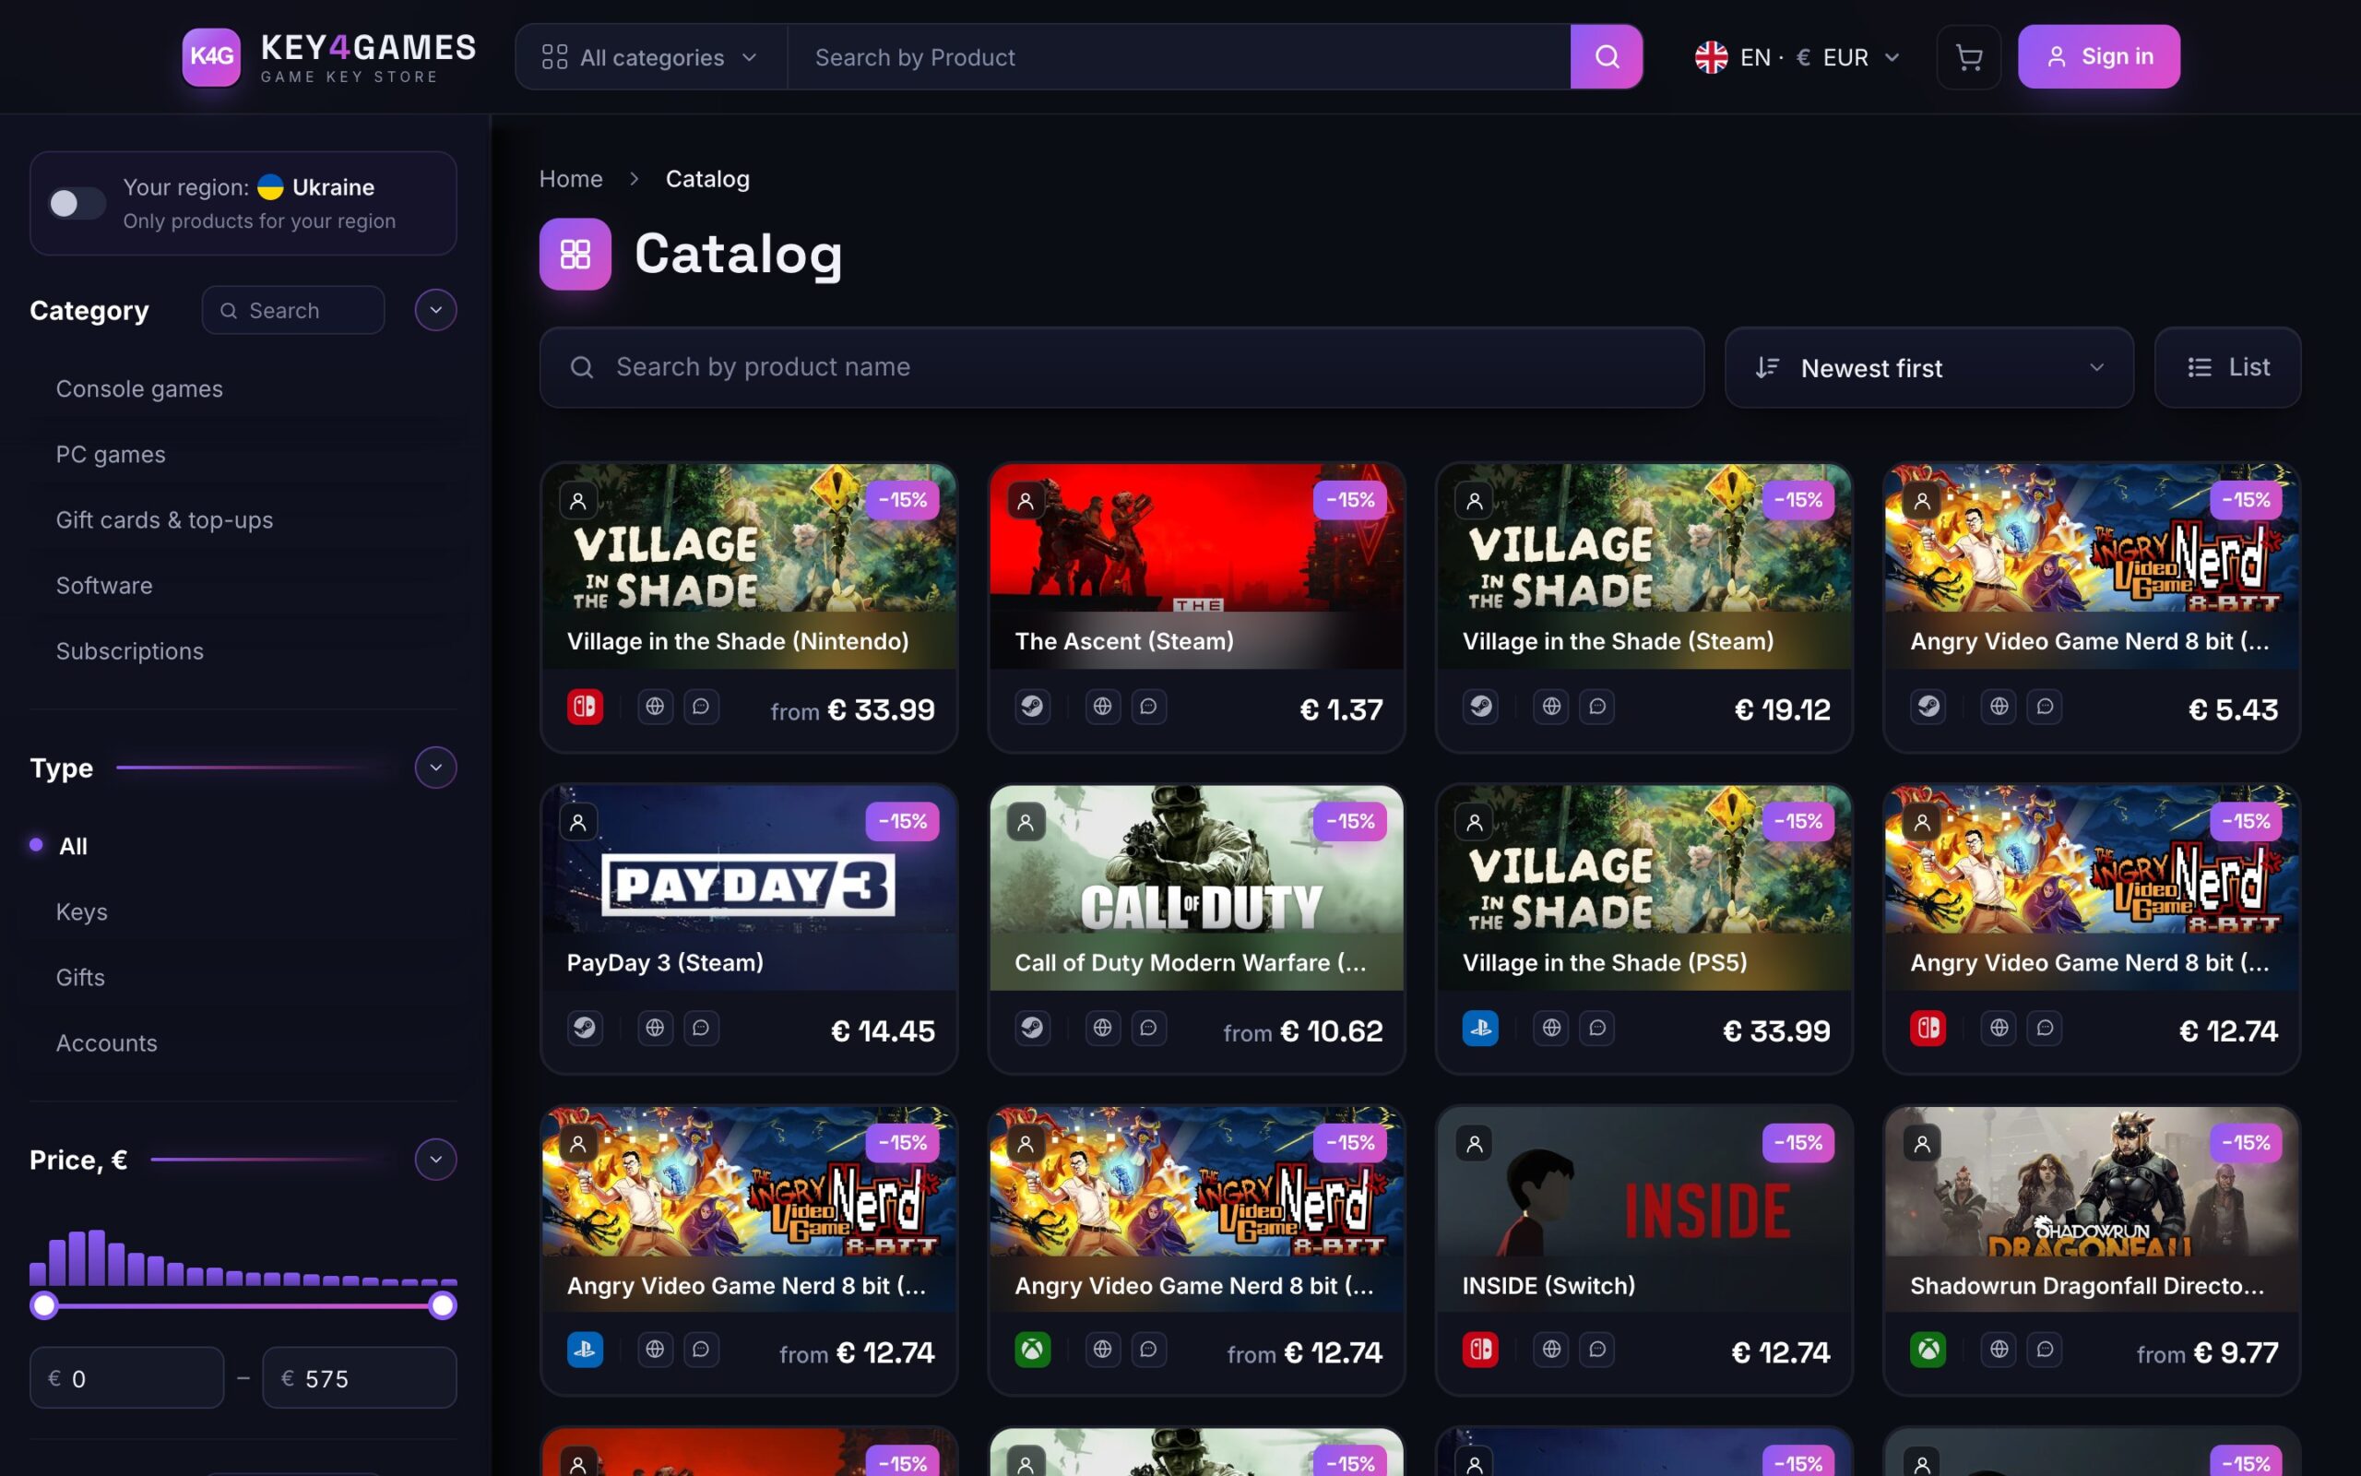Image resolution: width=2361 pixels, height=1476 pixels.
Task: Click the maximum price slider handle
Action: click(x=443, y=1305)
